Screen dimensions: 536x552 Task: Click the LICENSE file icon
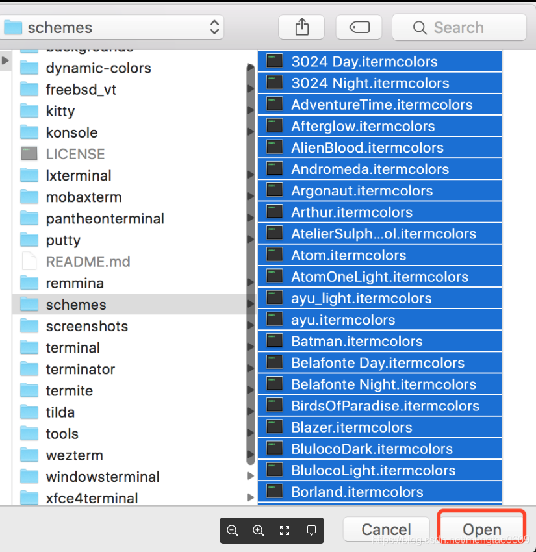click(x=29, y=154)
